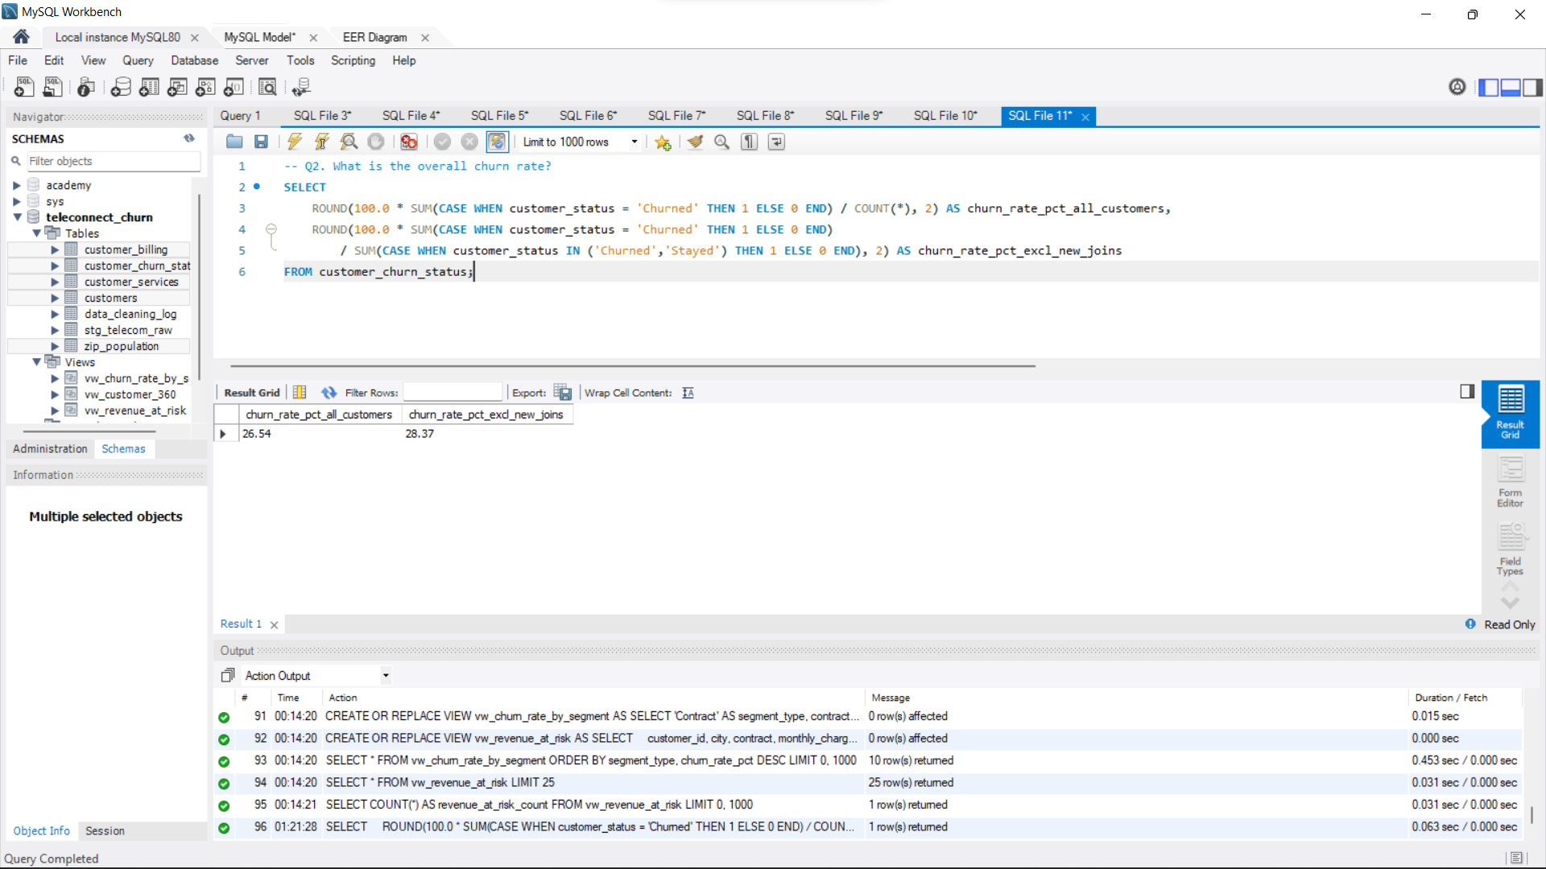The width and height of the screenshot is (1546, 869).
Task: Click the Create new stored procedure icon
Action: pyautogui.click(x=205, y=87)
